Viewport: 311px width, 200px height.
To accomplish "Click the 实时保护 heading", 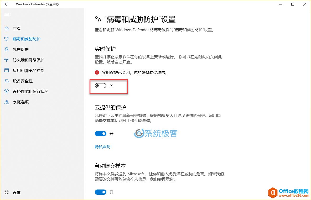I will pos(105,49).
